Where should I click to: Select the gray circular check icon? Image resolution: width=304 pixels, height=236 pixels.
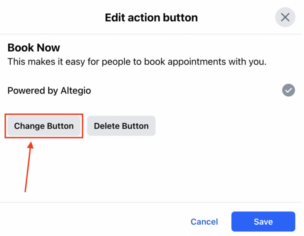click(288, 90)
